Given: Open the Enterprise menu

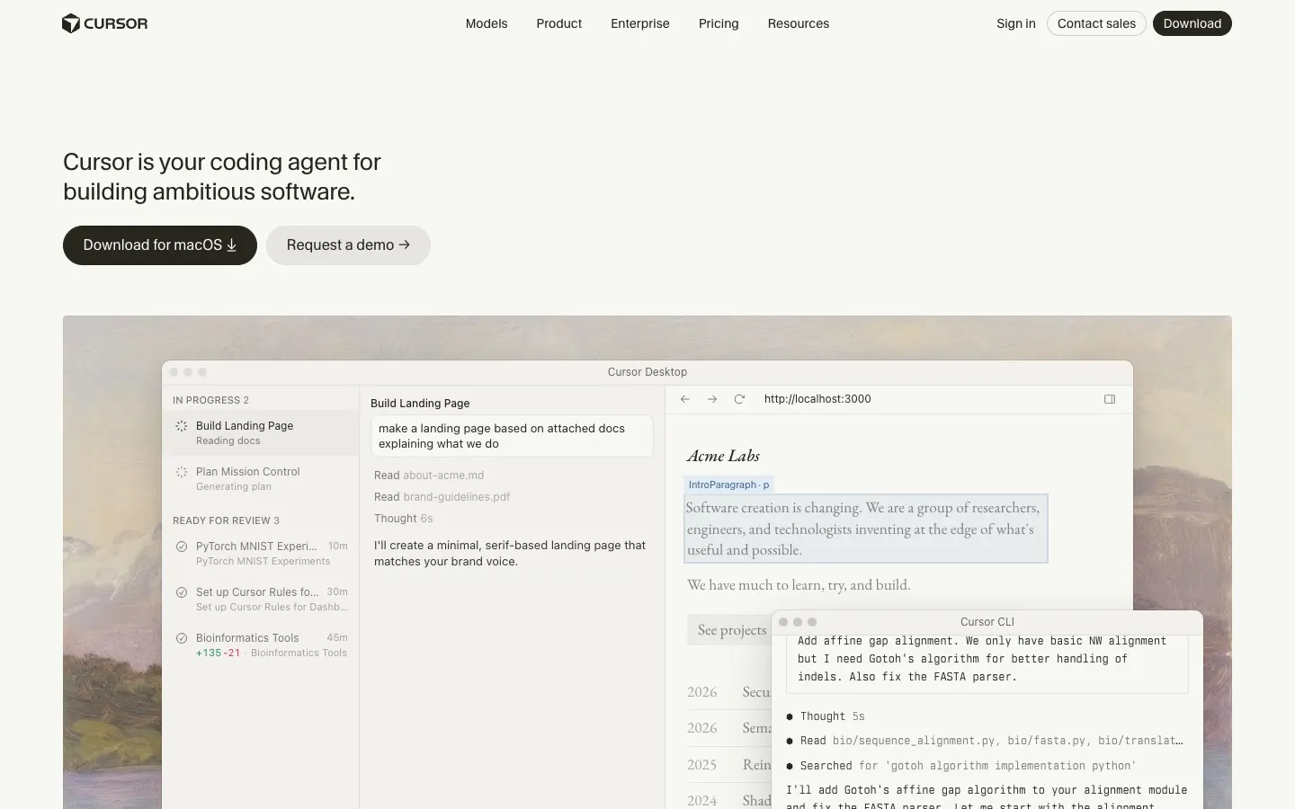Looking at the screenshot, I should 640,23.
